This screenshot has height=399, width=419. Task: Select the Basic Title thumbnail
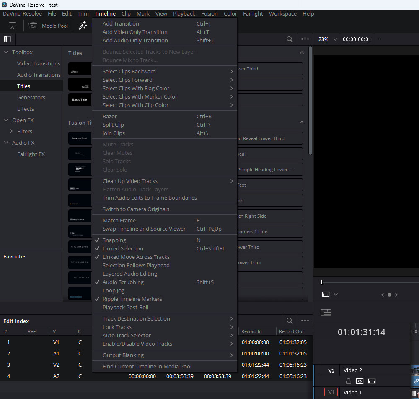tap(80, 99)
